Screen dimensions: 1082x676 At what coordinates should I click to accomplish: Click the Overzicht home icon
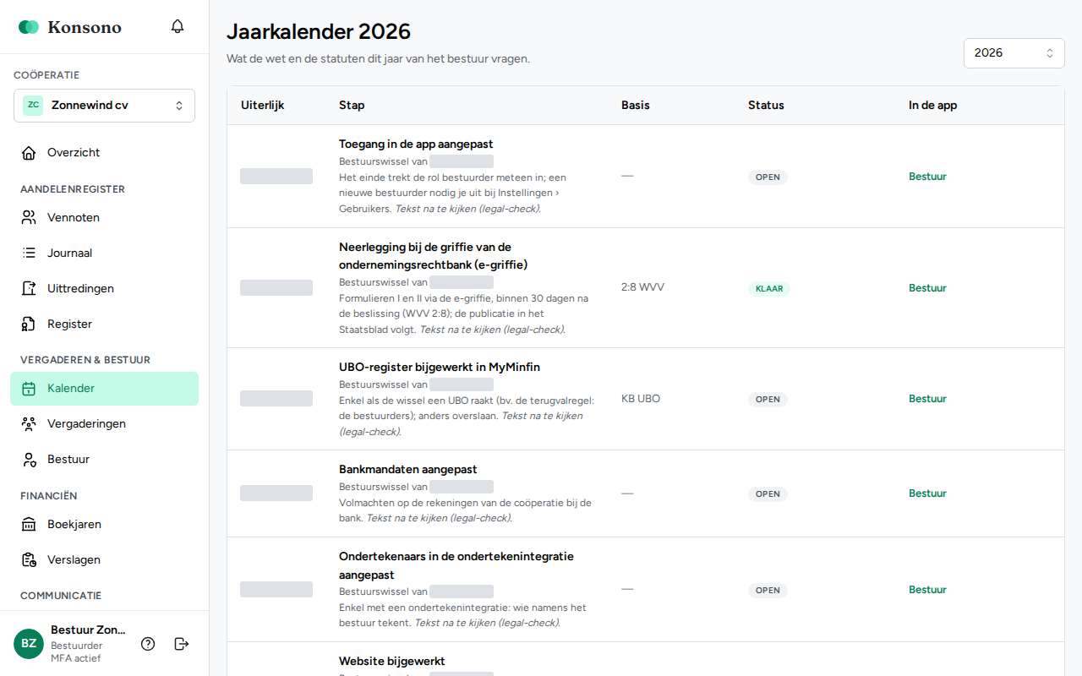tap(29, 153)
